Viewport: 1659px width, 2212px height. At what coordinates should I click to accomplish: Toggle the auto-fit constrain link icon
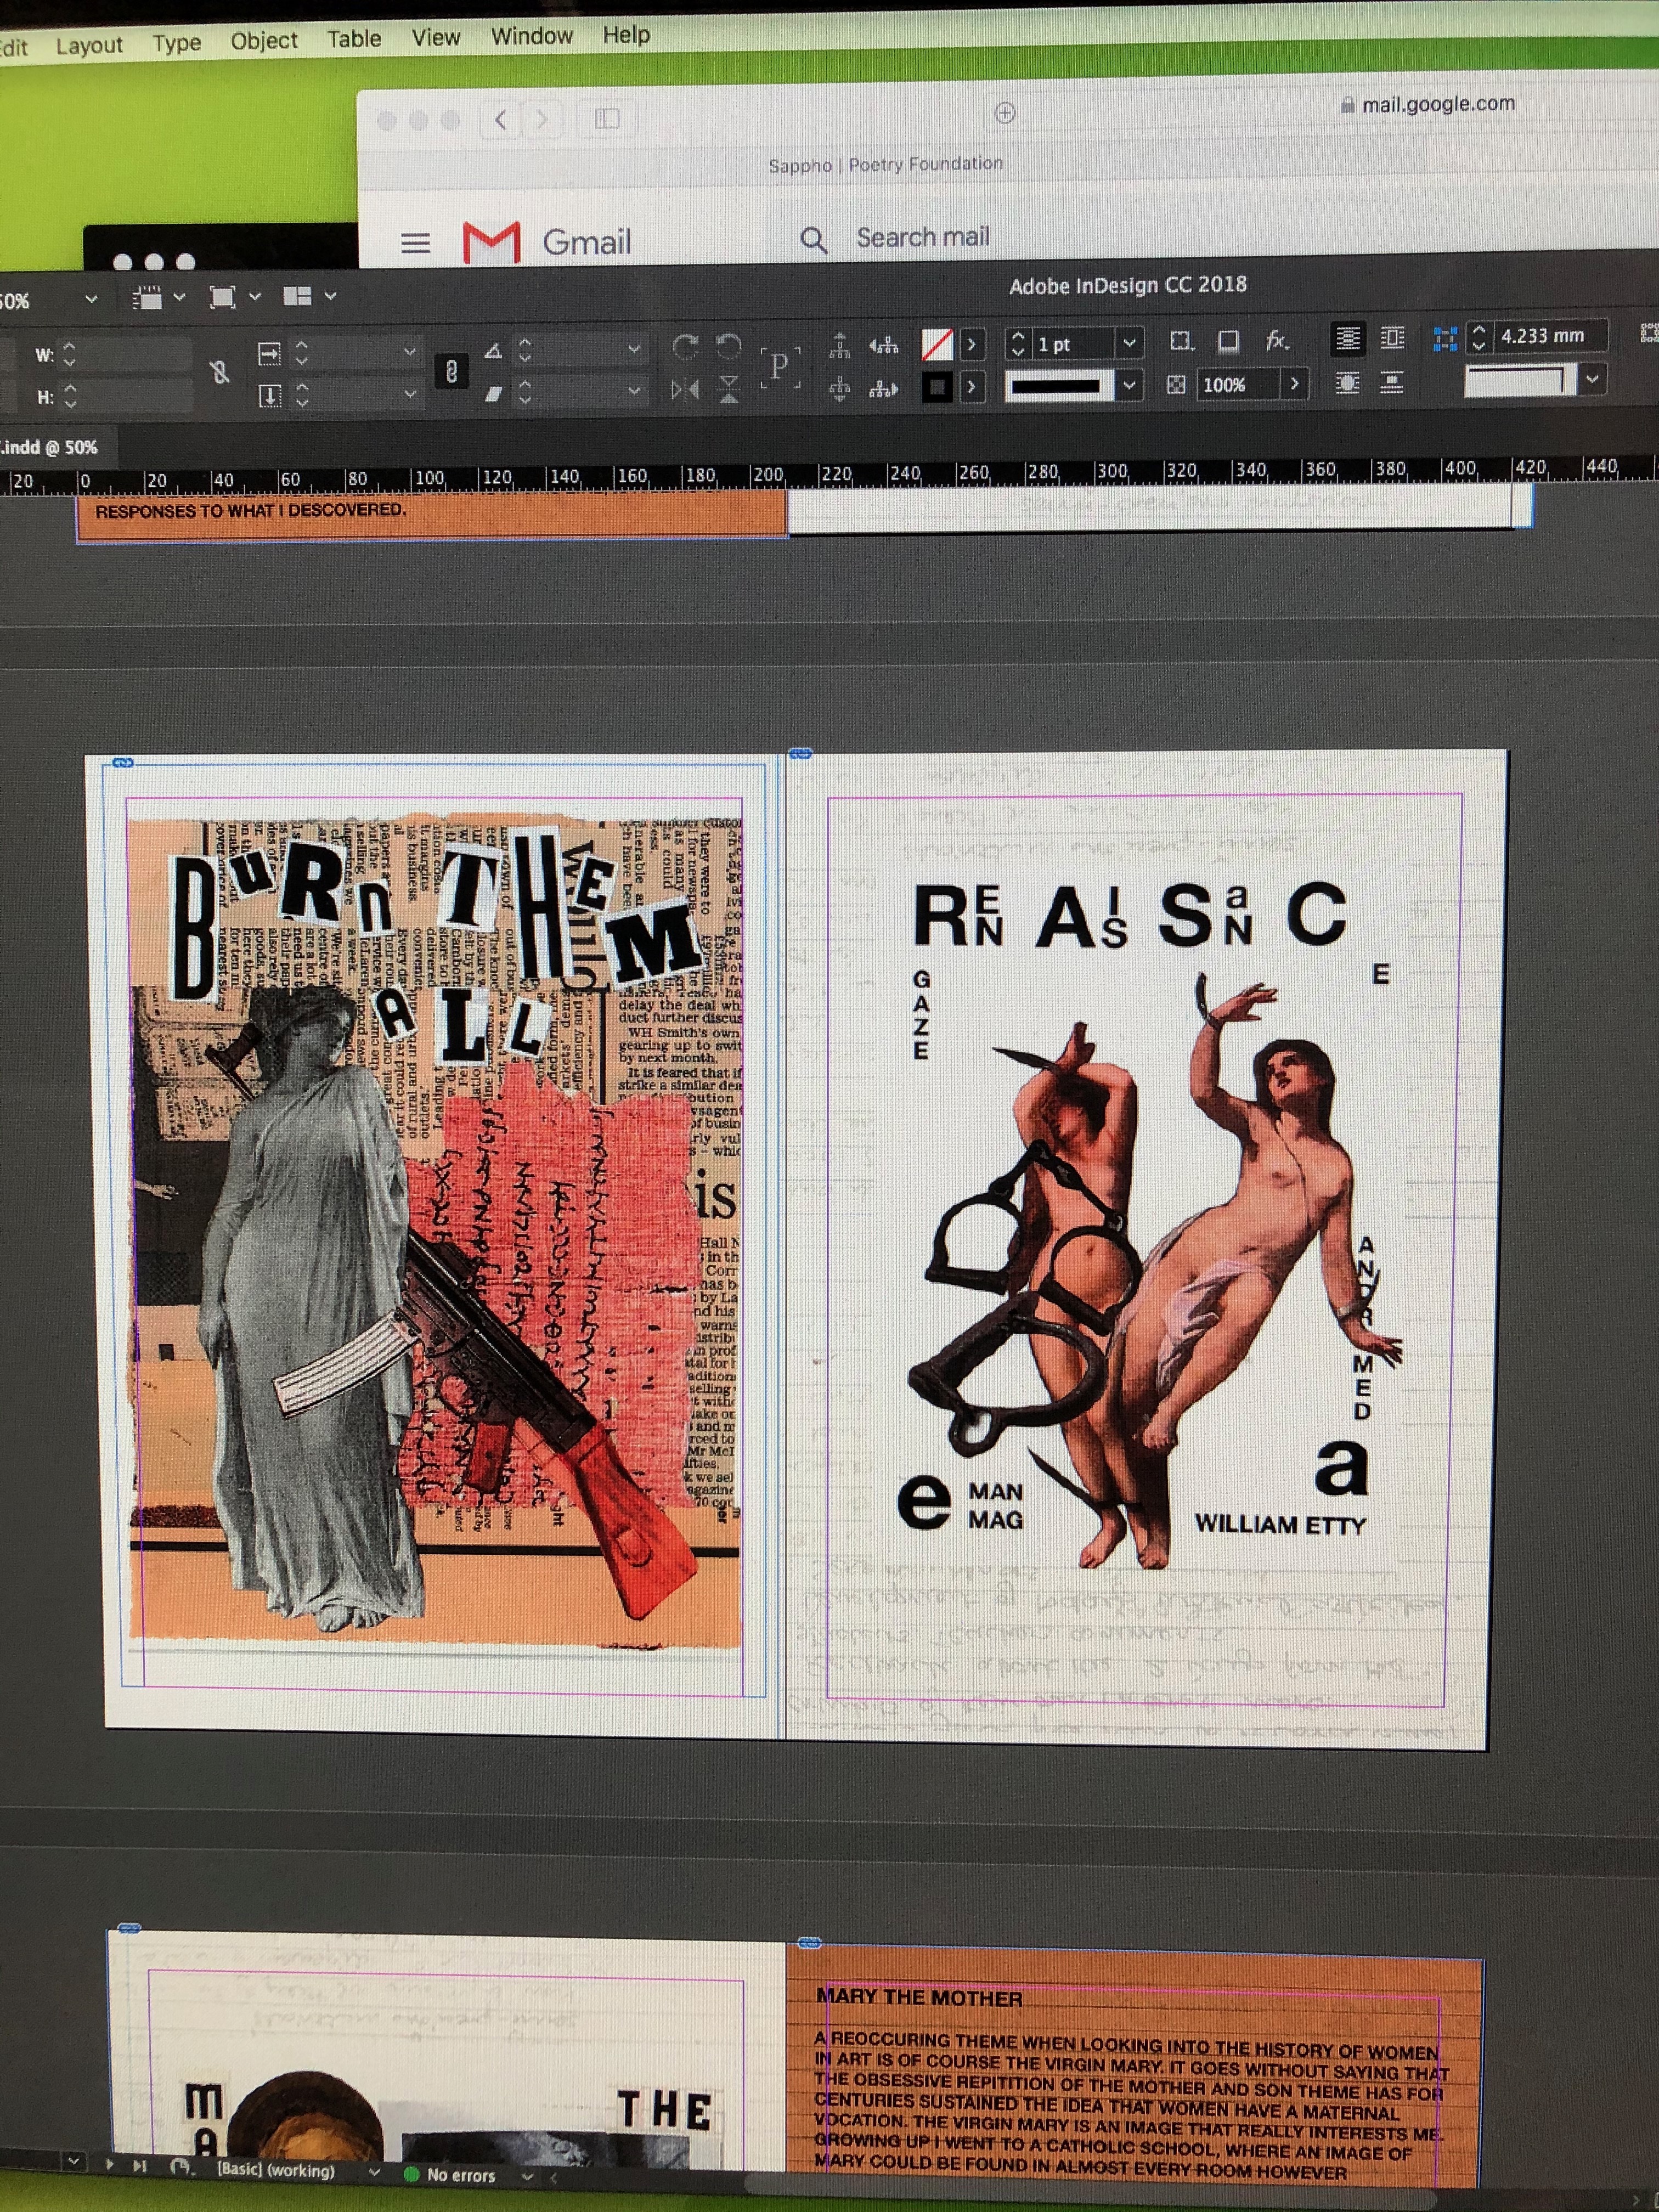point(451,372)
